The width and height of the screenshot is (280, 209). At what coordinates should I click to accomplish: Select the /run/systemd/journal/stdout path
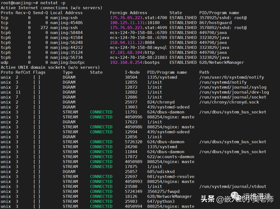[233, 186]
